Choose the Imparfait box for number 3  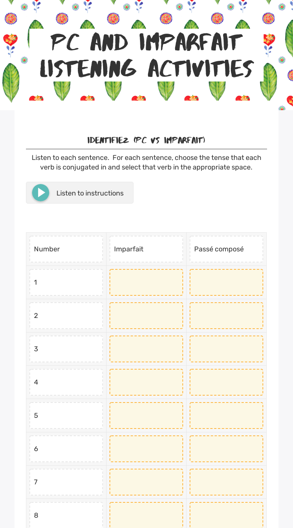[x=146, y=349]
